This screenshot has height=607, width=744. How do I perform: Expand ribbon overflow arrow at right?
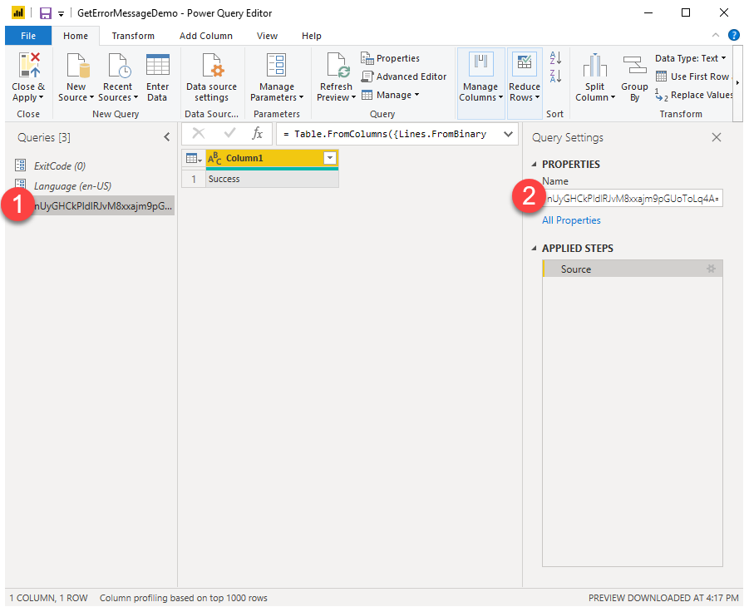click(x=737, y=82)
